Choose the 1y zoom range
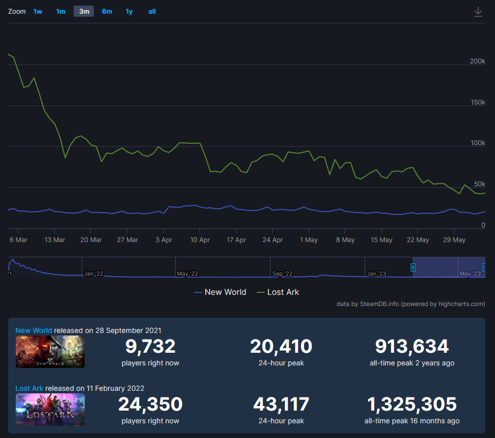 point(129,11)
